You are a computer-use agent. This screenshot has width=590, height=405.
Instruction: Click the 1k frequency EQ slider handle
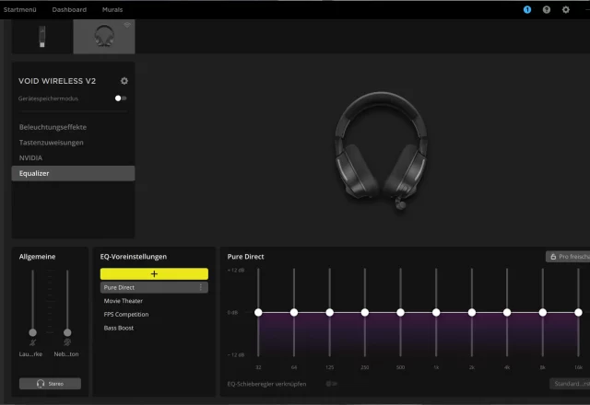(x=435, y=313)
